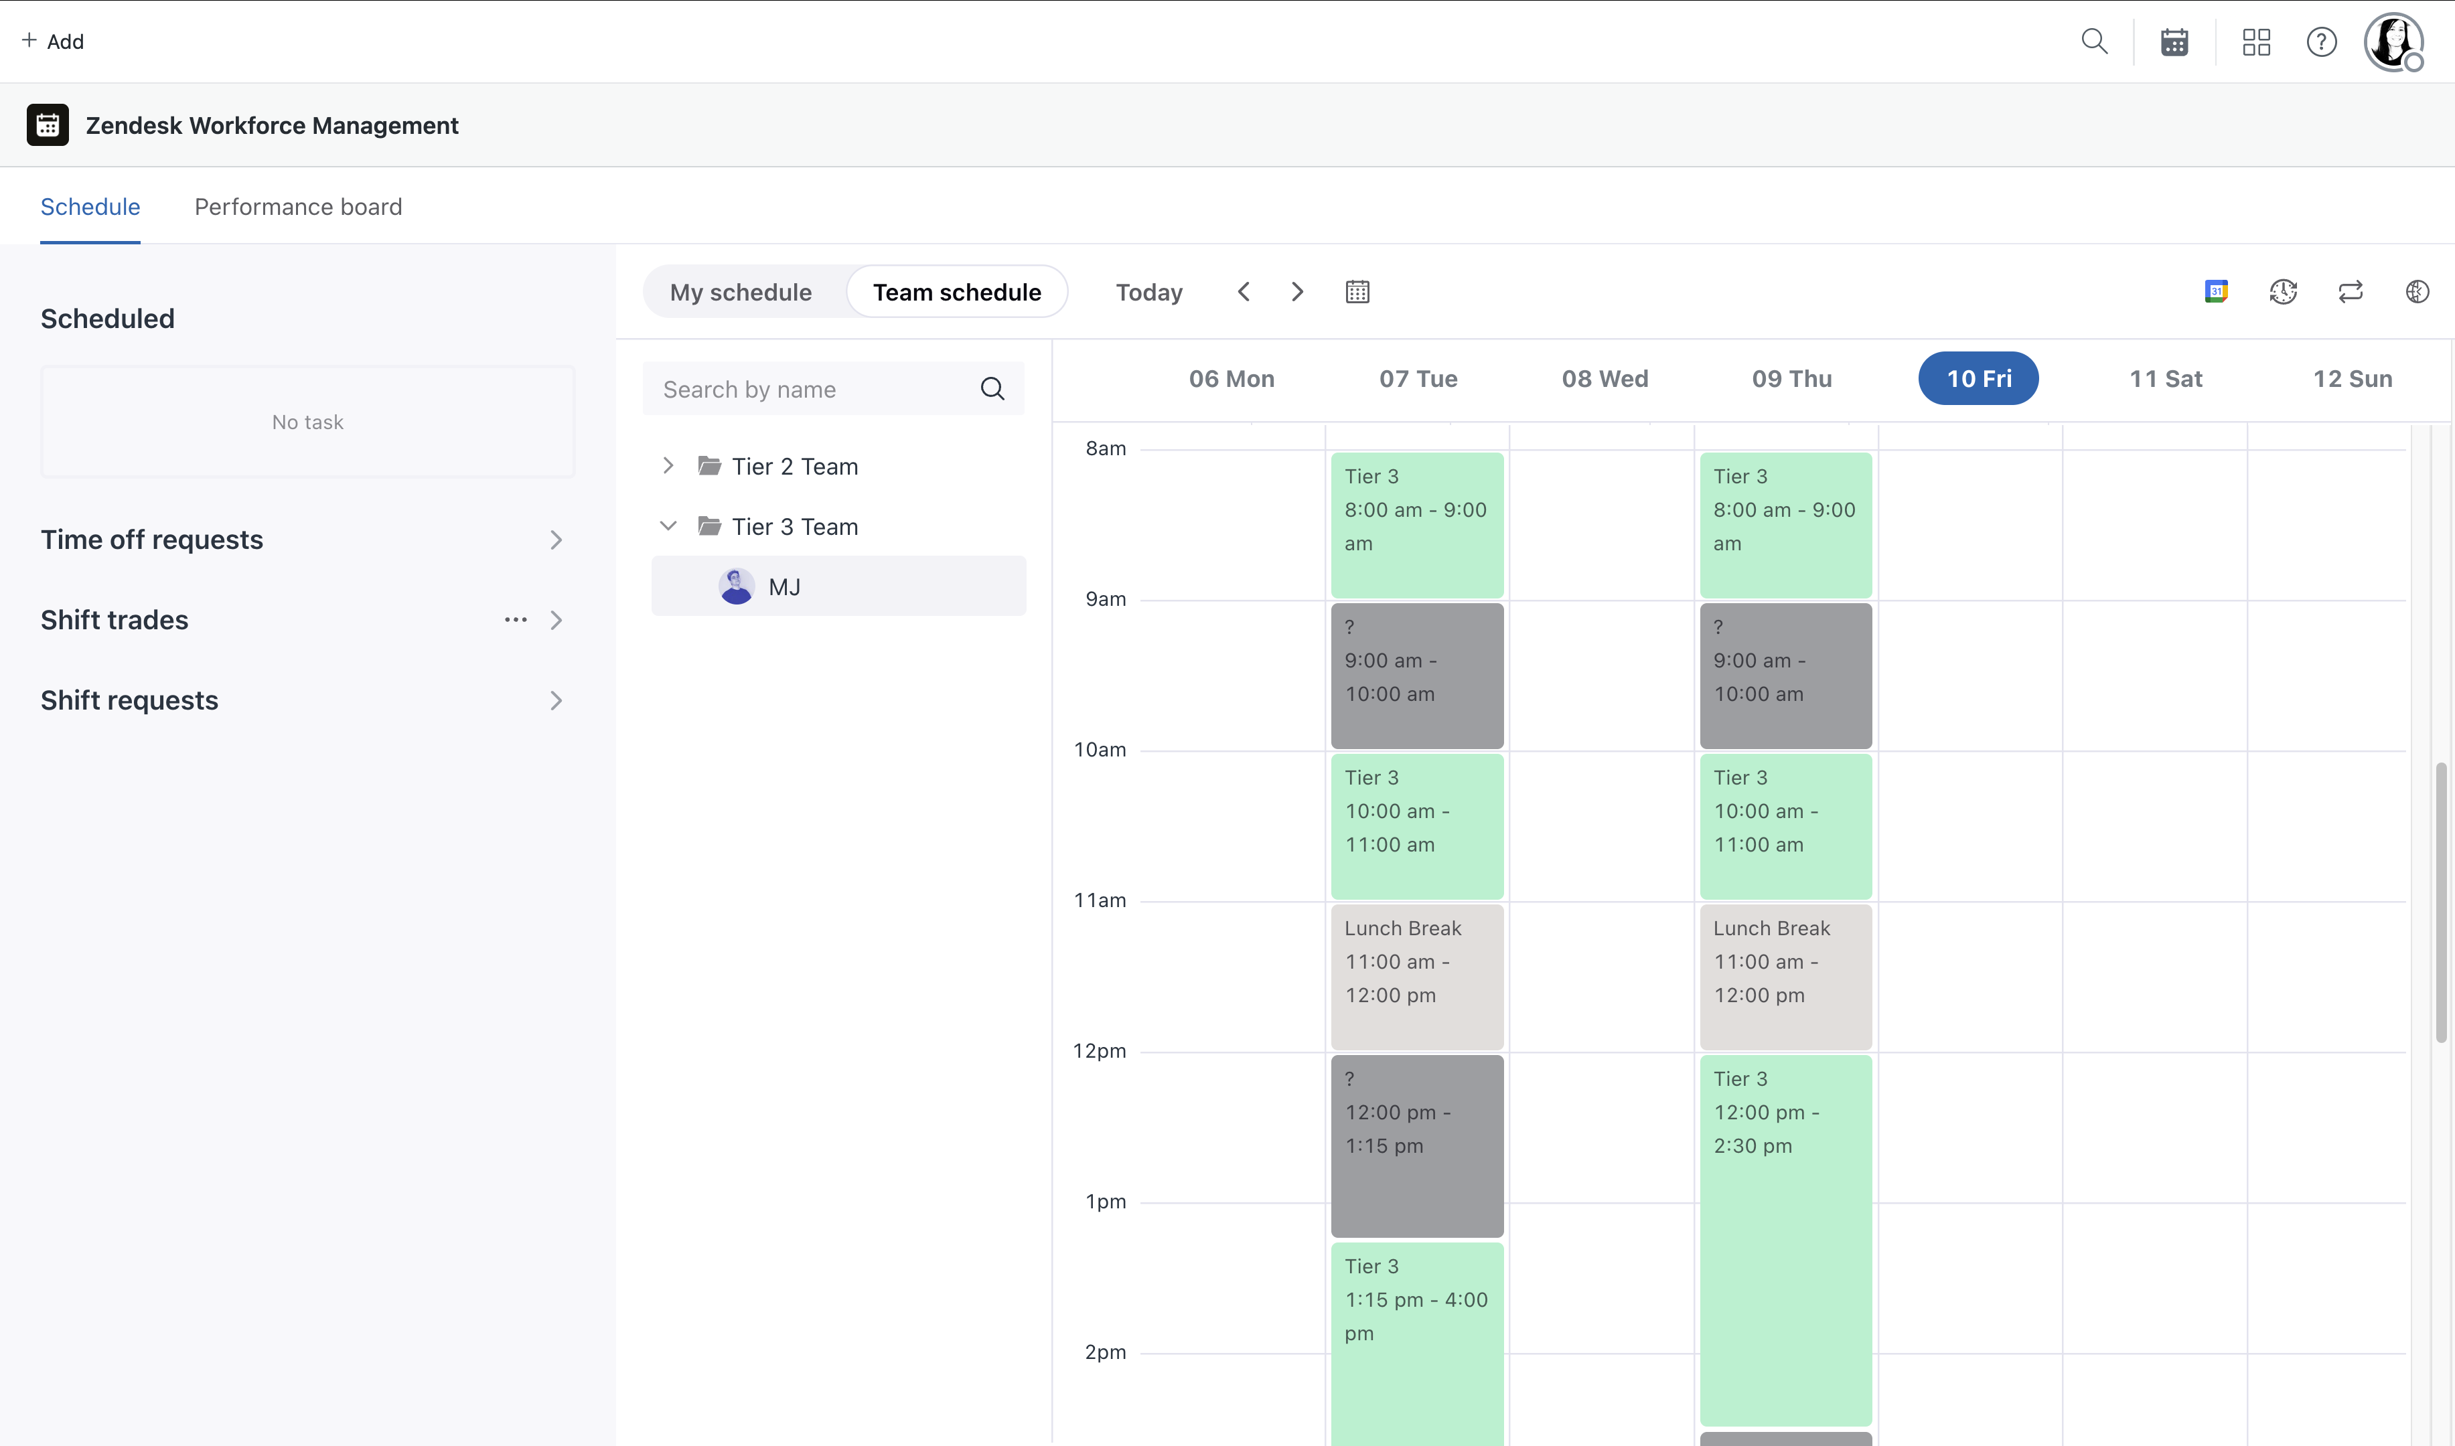Open the timezone globe icon
Screen dimensions: 2455x1446
pos(2417,291)
